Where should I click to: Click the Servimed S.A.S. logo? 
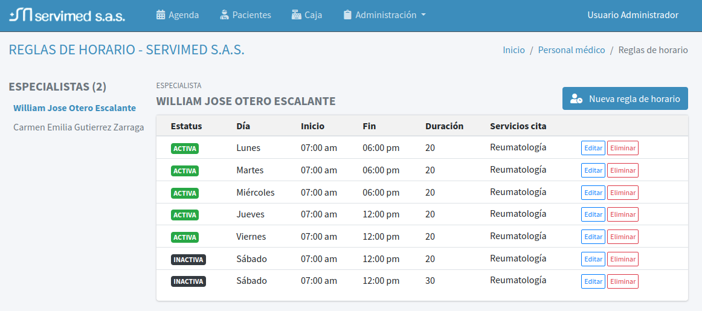tap(67, 15)
